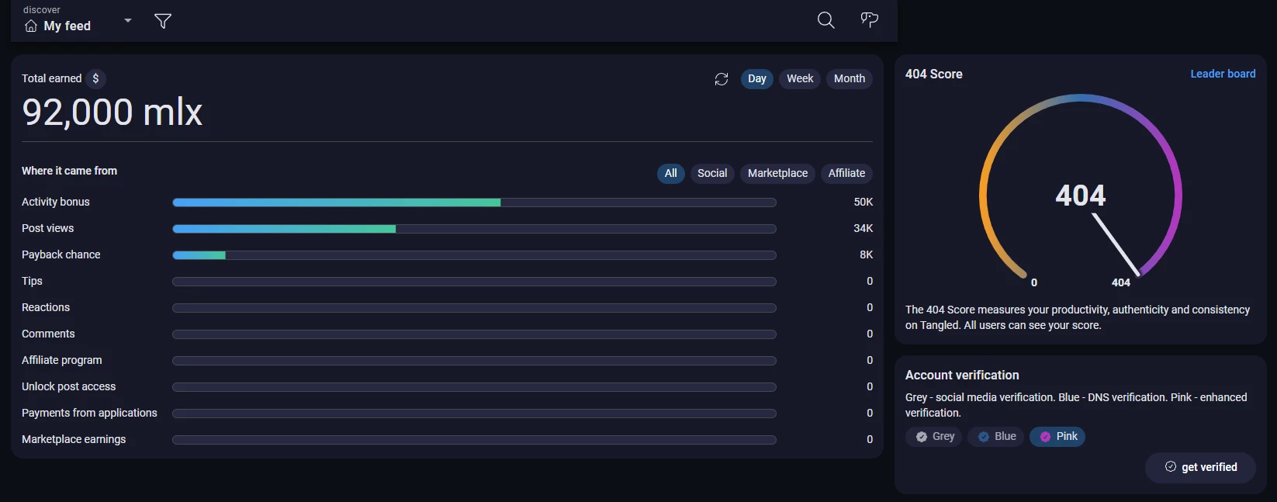Select the Pink verification badge
The height and width of the screenshot is (502, 1277).
pyautogui.click(x=1057, y=437)
